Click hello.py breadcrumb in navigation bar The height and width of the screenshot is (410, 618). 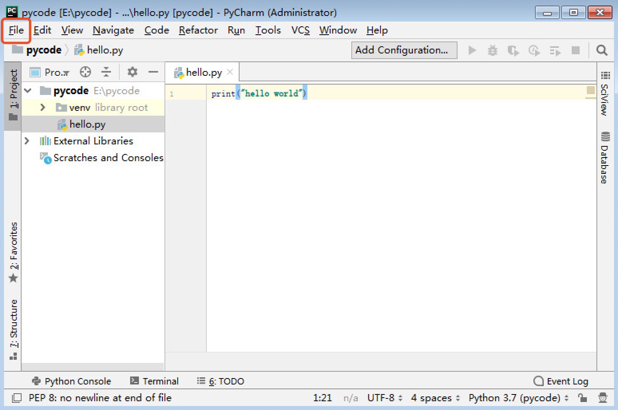(99, 50)
